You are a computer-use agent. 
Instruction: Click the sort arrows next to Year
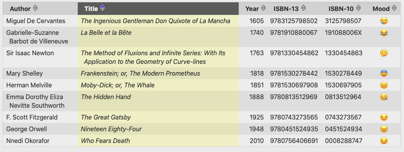[263, 8]
